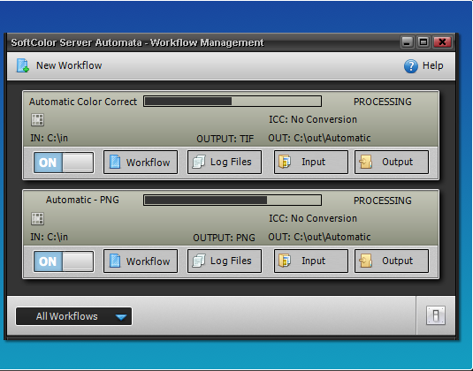Open the All Workflows dropdown
Viewport: 473px width, 371px height.
coord(73,316)
